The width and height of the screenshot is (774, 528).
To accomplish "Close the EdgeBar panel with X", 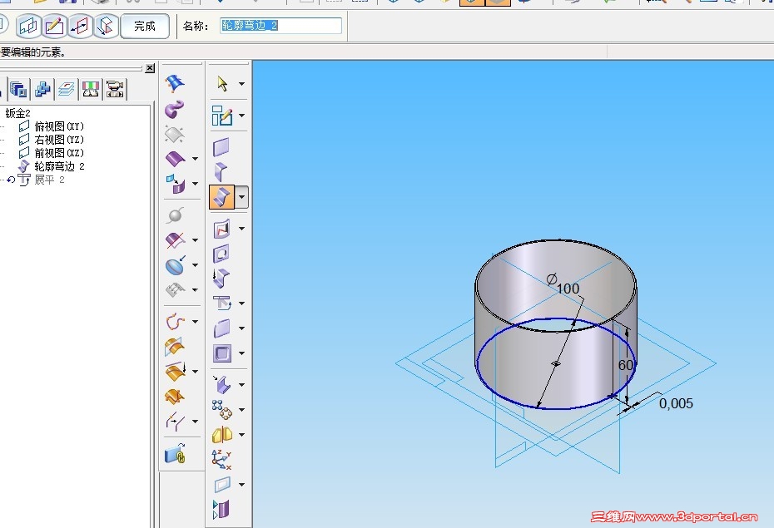I will point(150,68).
